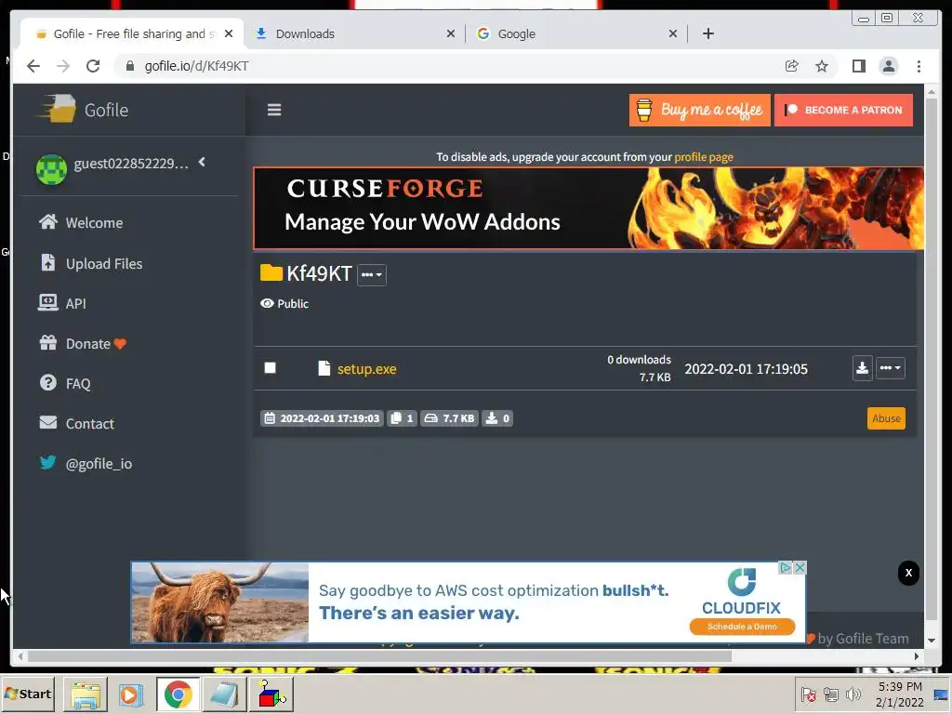Follow the profile page link
Screen dimensions: 952x714
[704, 156]
